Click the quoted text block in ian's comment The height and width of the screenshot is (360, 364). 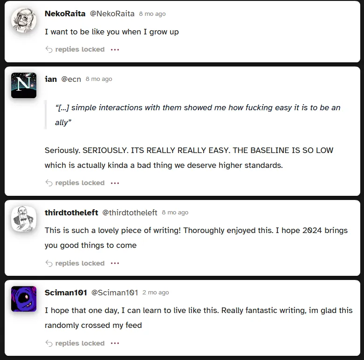pos(192,115)
